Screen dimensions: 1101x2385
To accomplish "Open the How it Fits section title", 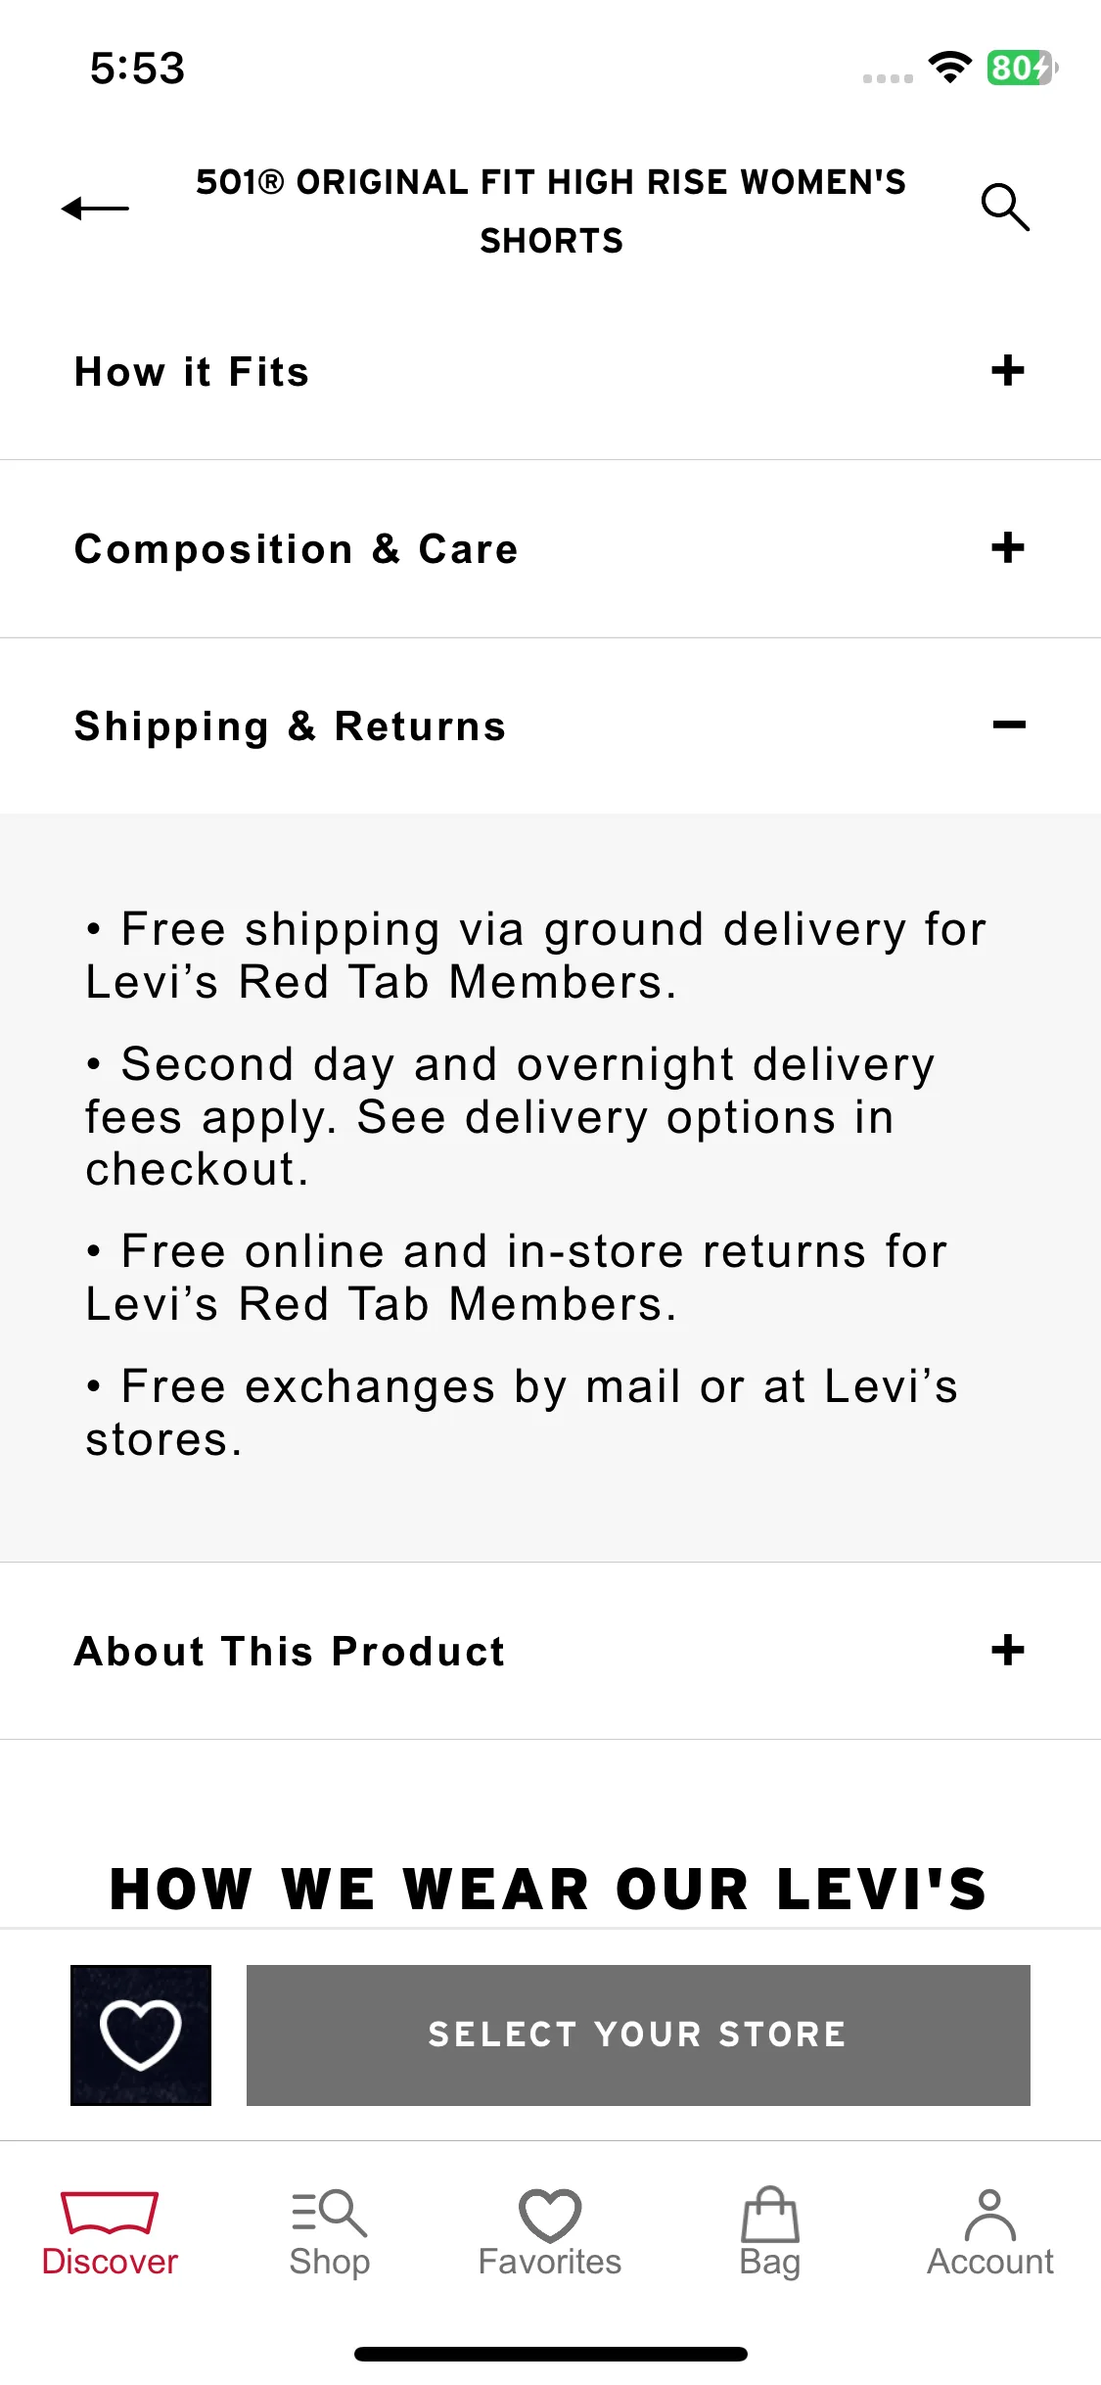I will point(192,372).
